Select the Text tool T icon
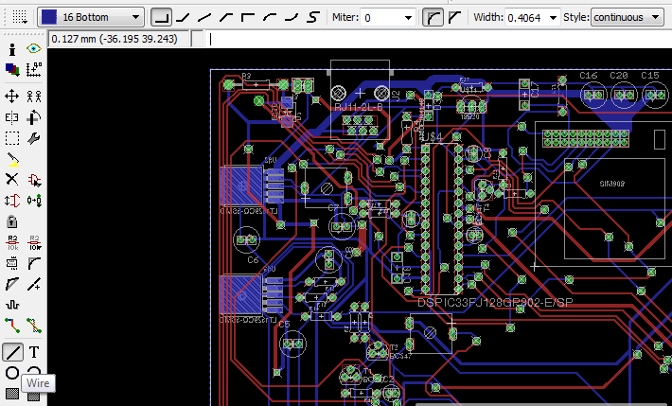Viewport: 672px width, 406px height. tap(34, 352)
